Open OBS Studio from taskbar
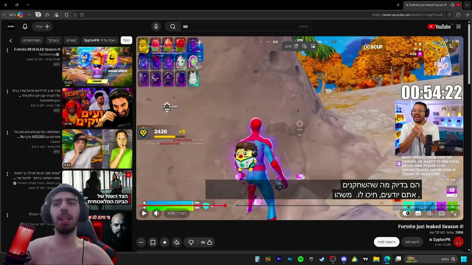Screen dimensions: 472x265 pos(333,259)
